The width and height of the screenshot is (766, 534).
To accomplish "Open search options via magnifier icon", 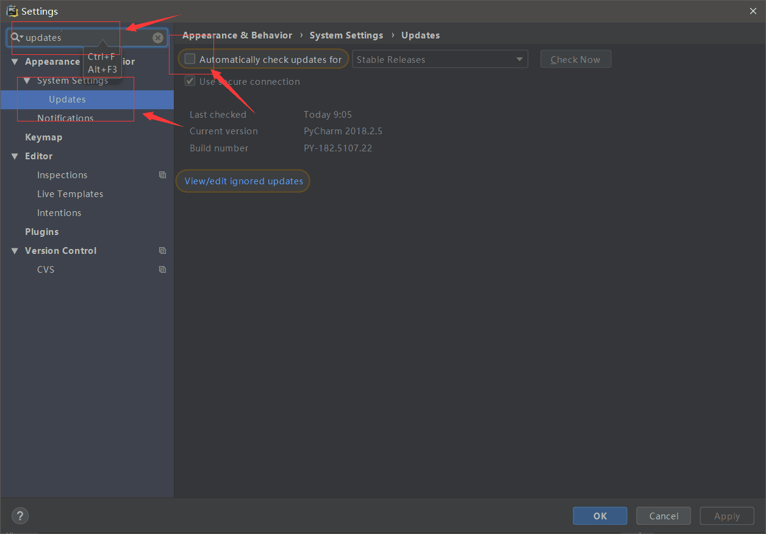I will (x=16, y=37).
